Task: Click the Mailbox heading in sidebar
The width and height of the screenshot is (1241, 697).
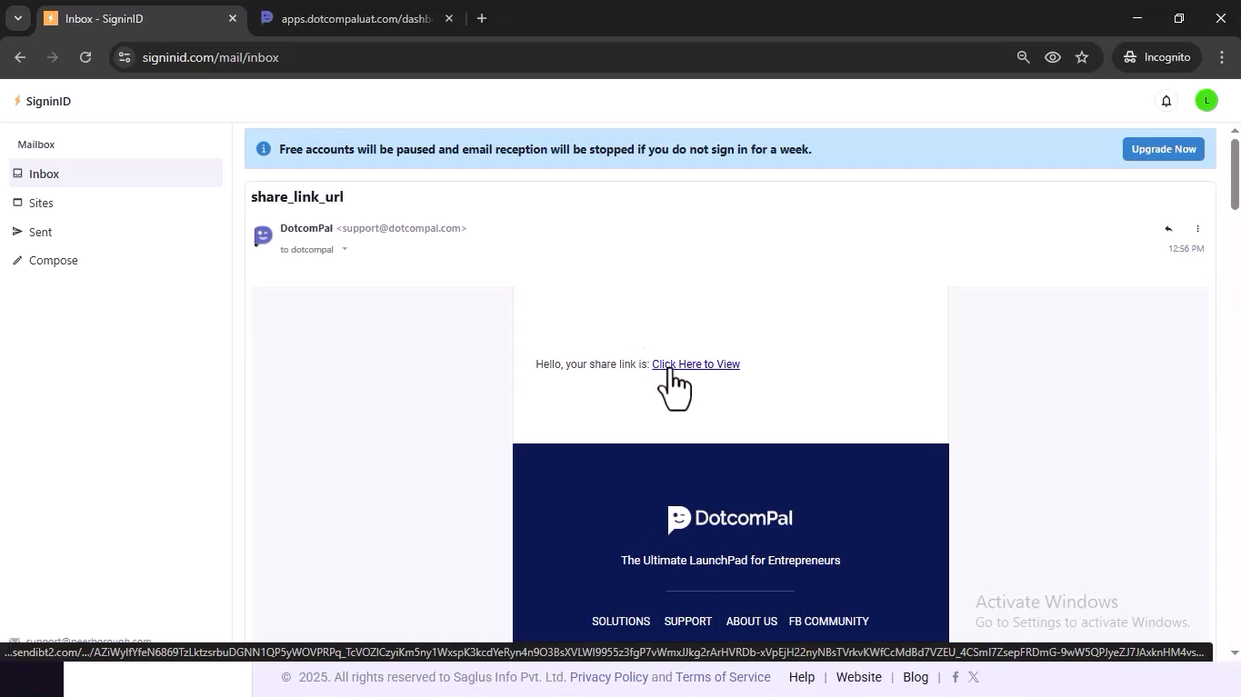Action: 36,144
